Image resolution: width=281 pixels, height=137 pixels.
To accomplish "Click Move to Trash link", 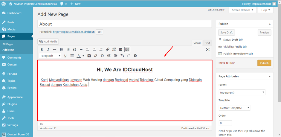I will click(227, 63).
